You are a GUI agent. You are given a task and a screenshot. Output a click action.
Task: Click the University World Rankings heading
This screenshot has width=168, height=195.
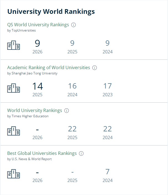(51, 11)
